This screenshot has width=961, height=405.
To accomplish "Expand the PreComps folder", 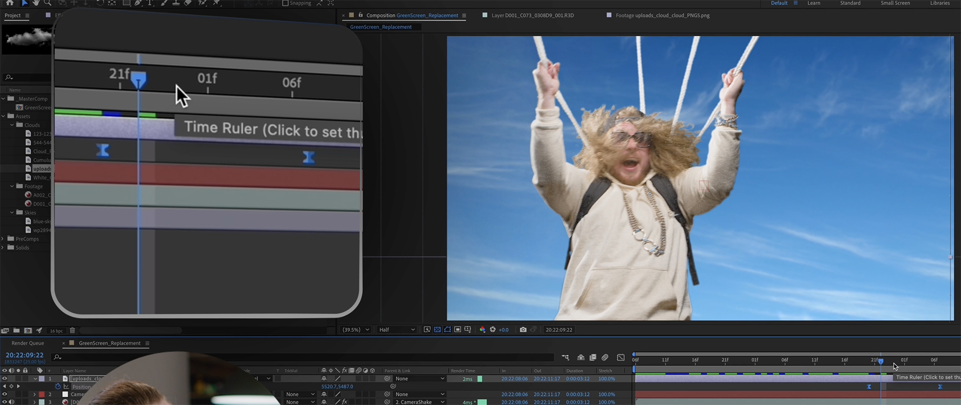I will click(3, 238).
